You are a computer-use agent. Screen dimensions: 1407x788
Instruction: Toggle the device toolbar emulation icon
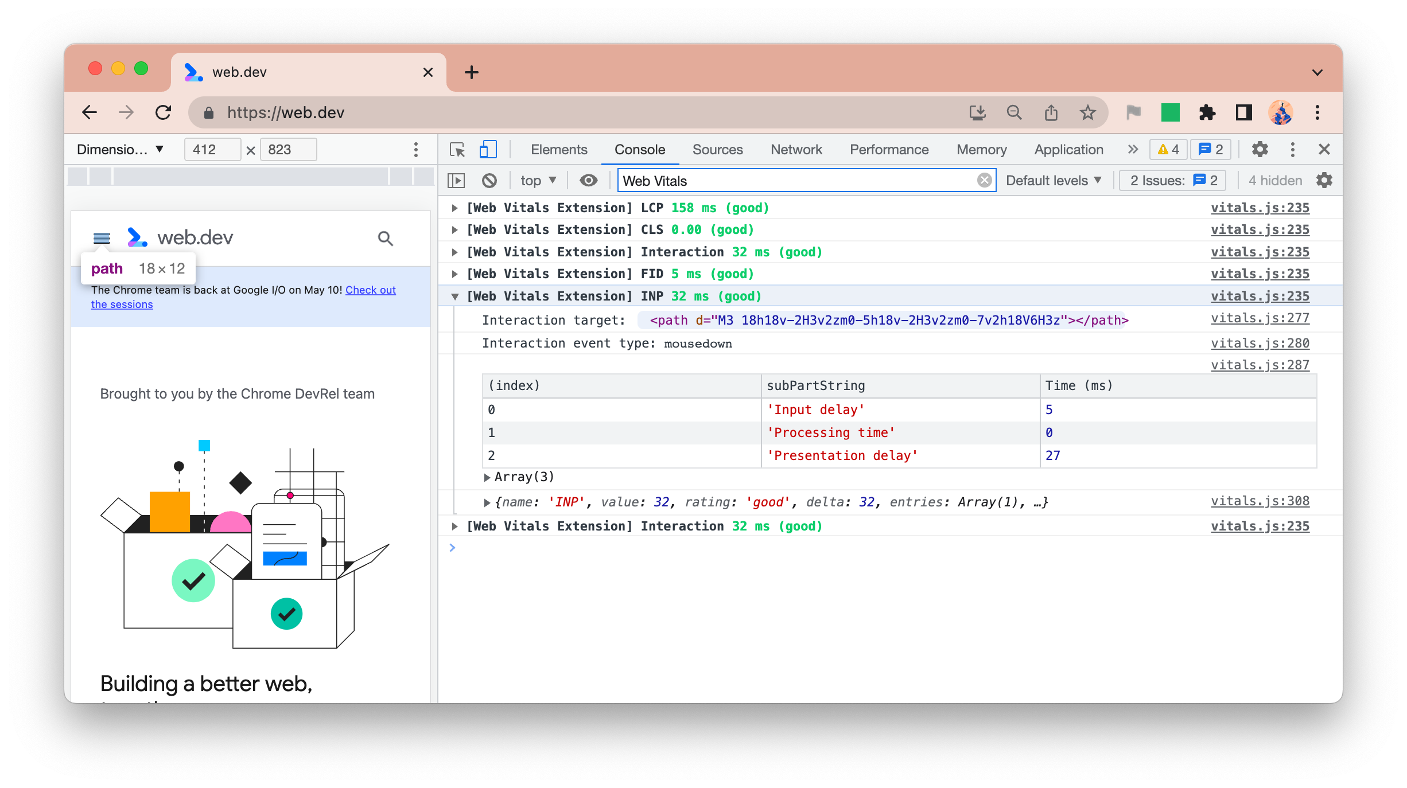488,149
